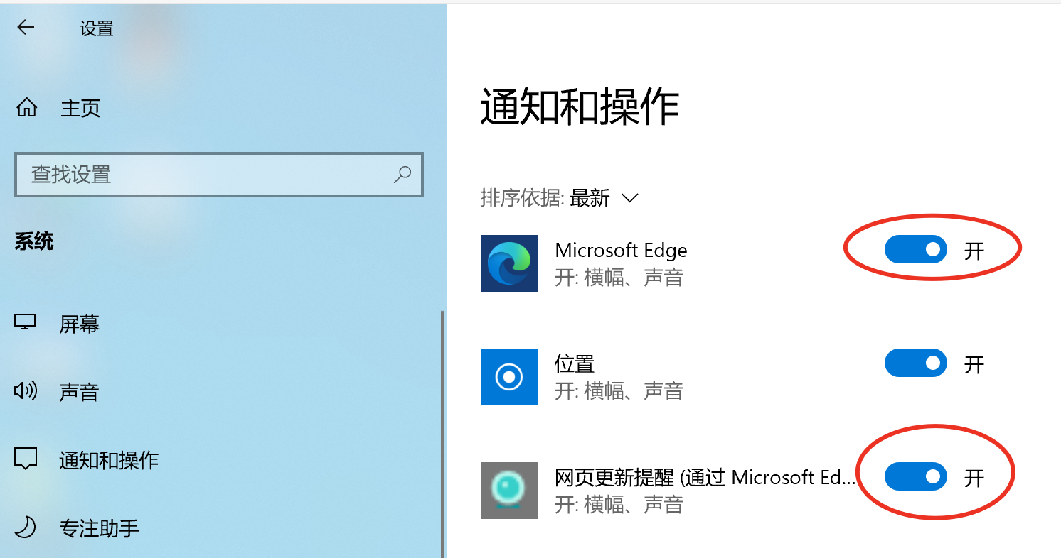Click the 系统 section label
The height and width of the screenshot is (558, 1061).
tap(34, 241)
